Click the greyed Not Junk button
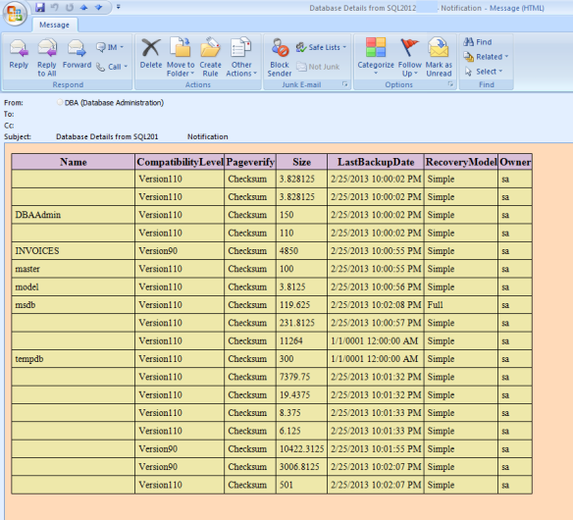Viewport: 573px width, 520px height. click(318, 67)
